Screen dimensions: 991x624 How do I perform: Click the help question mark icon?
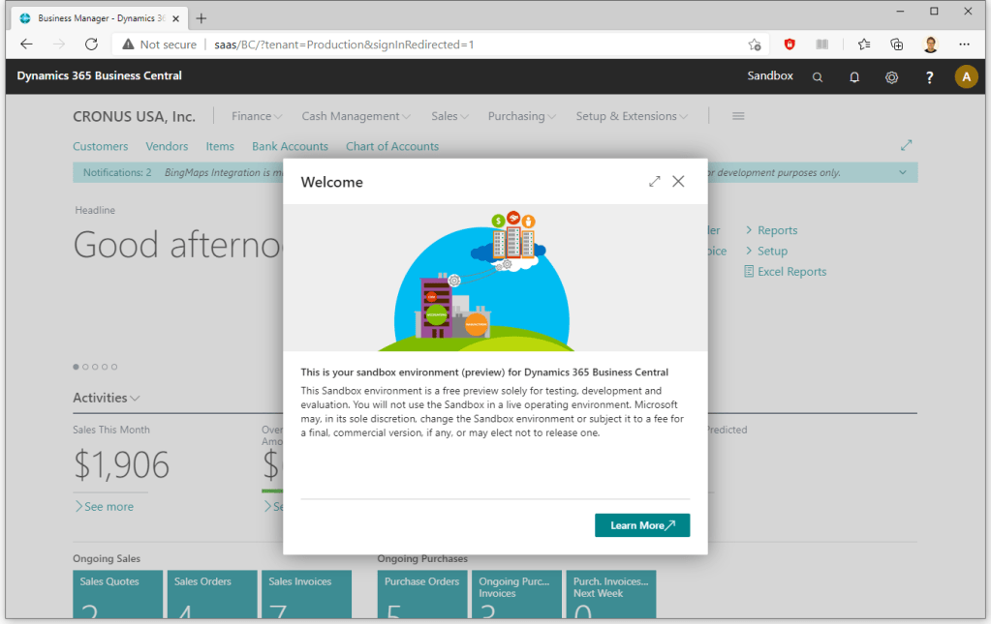point(929,77)
